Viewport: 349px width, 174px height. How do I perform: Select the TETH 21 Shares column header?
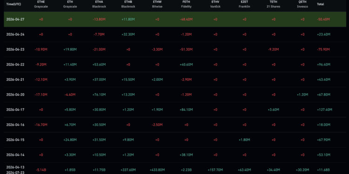pos(273,4)
